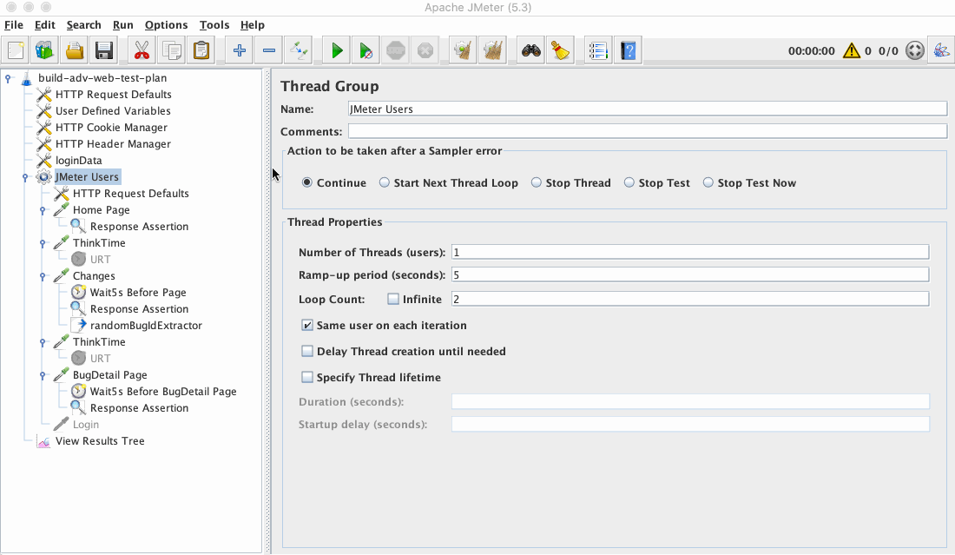Open the File menu
Screen dimensions: 955x555
tap(13, 25)
